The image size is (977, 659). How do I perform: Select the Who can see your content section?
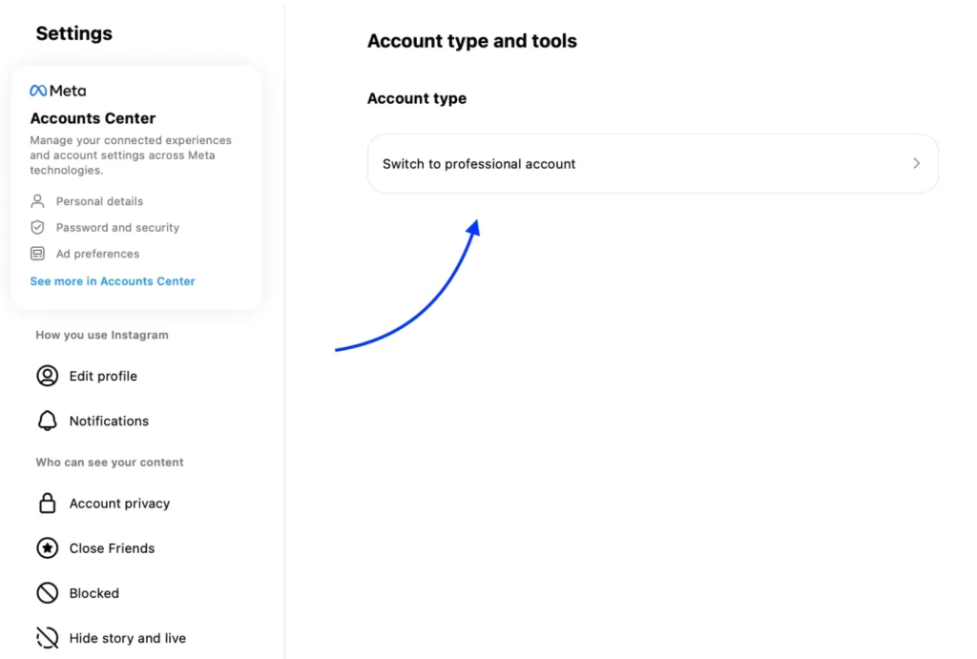pyautogui.click(x=109, y=462)
